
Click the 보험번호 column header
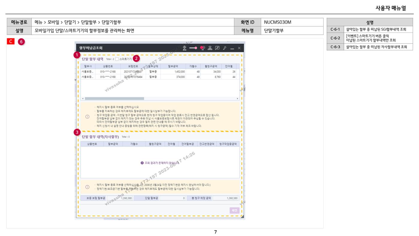(x=133, y=66)
